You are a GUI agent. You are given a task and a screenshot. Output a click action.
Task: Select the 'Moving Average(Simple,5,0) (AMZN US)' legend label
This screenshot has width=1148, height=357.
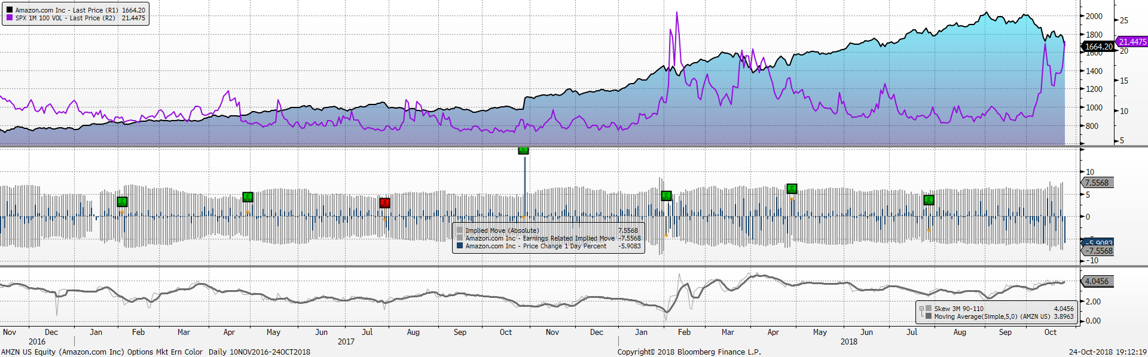click(993, 316)
